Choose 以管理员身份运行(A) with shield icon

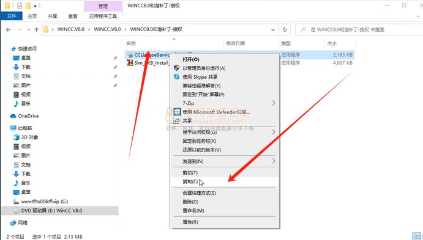(204, 68)
